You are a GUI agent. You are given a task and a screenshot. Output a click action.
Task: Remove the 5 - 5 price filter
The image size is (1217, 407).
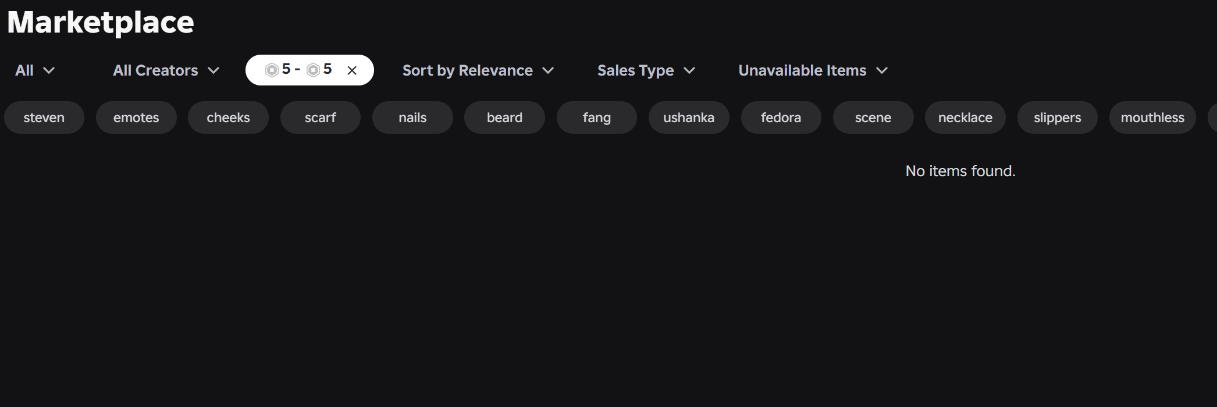tap(352, 70)
